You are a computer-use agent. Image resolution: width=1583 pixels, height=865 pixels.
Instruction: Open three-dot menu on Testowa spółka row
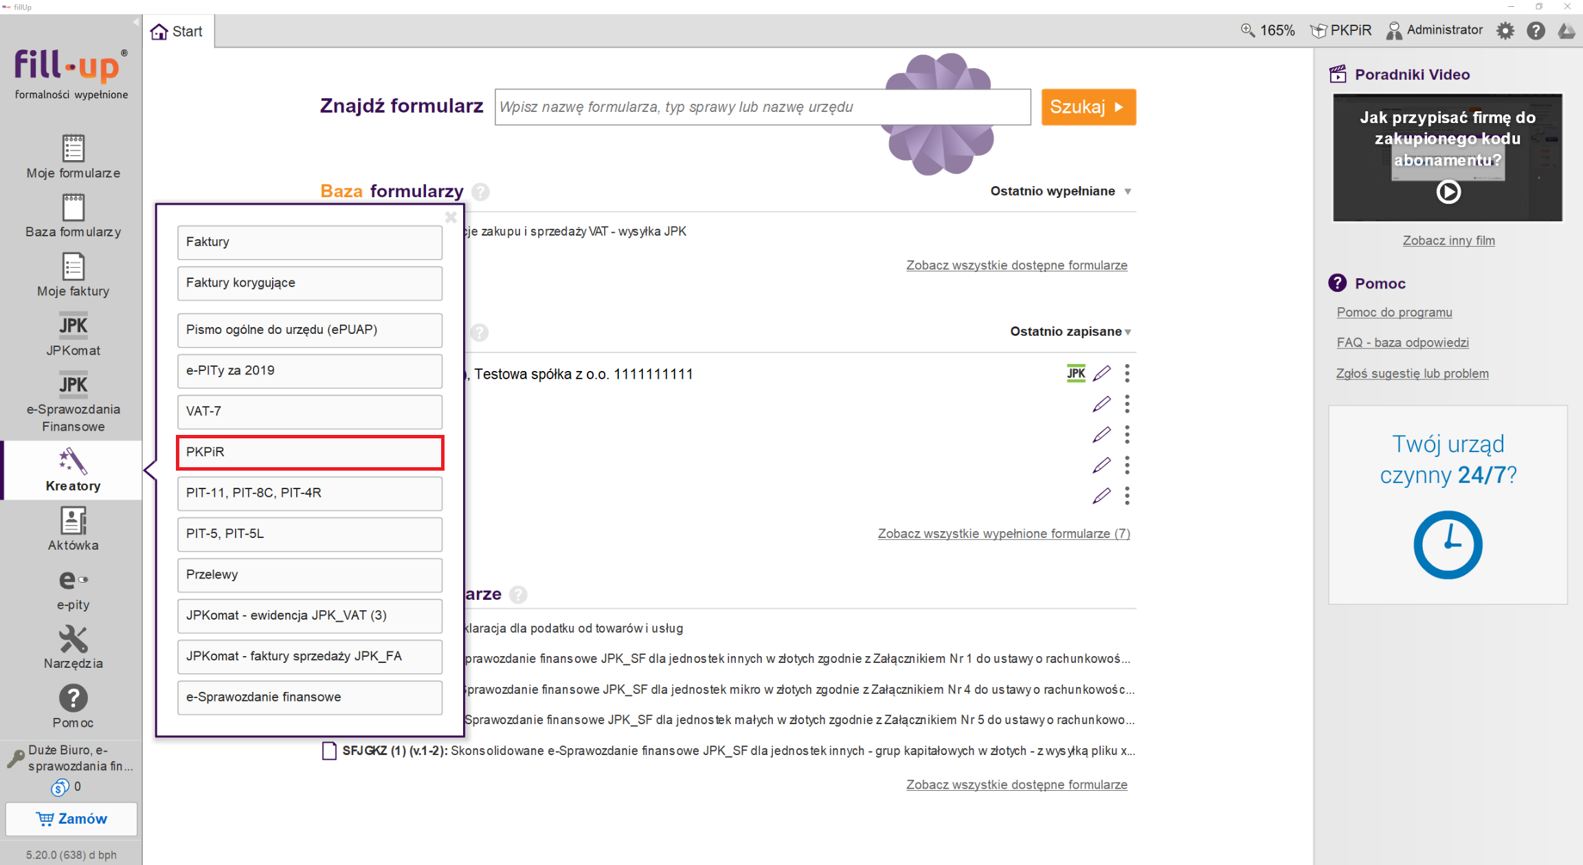tap(1127, 373)
